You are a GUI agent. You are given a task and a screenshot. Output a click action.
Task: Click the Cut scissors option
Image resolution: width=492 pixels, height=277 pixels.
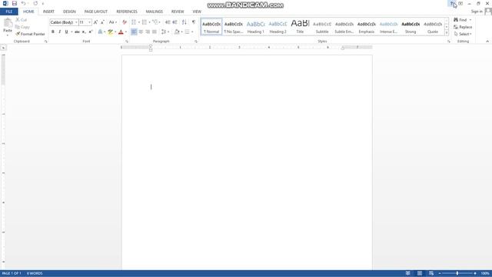pyautogui.click(x=22, y=20)
